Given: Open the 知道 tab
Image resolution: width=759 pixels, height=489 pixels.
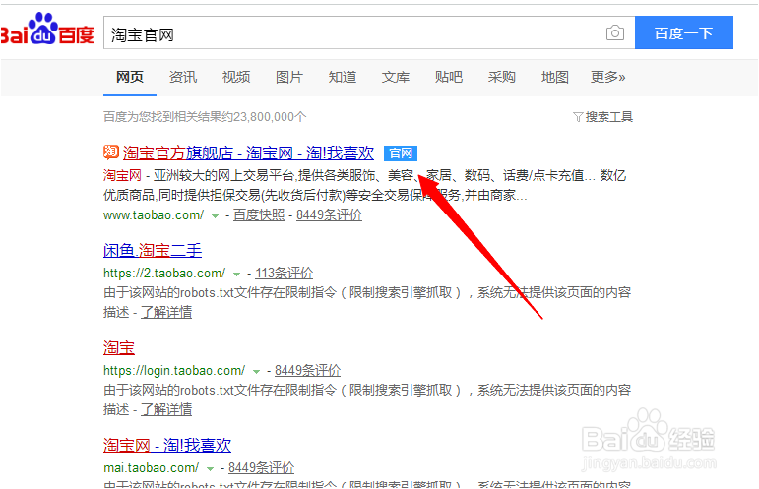Looking at the screenshot, I should click(343, 77).
